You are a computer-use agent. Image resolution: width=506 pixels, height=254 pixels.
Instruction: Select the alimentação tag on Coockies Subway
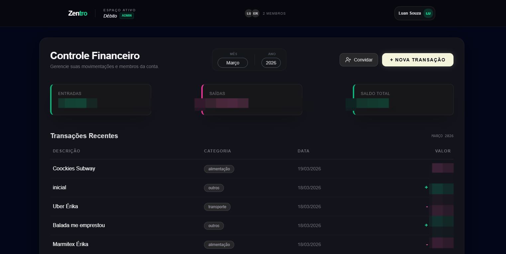pos(219,169)
